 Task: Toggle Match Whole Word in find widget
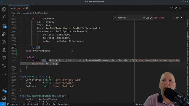148,18
